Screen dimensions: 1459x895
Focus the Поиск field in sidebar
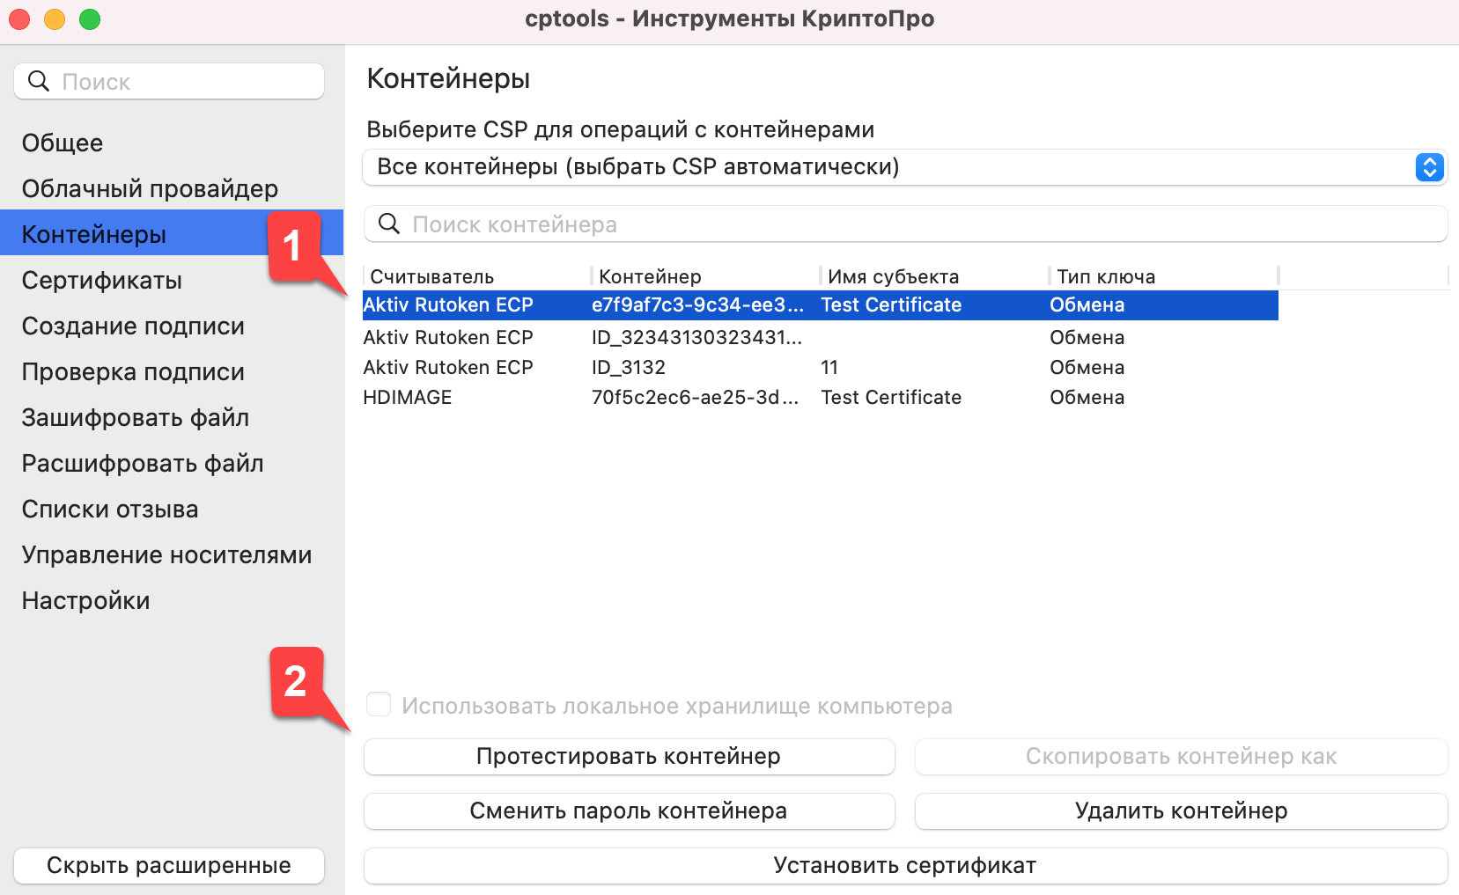tap(169, 81)
